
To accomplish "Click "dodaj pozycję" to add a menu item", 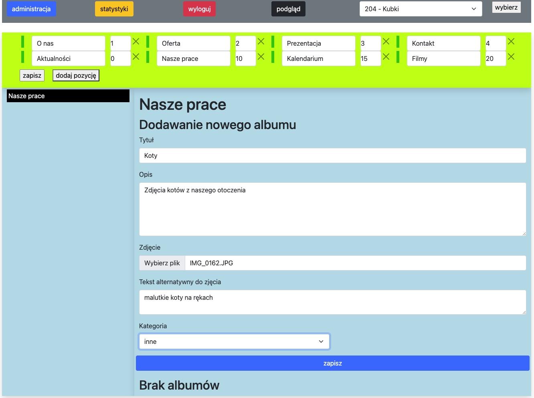I will tap(76, 75).
